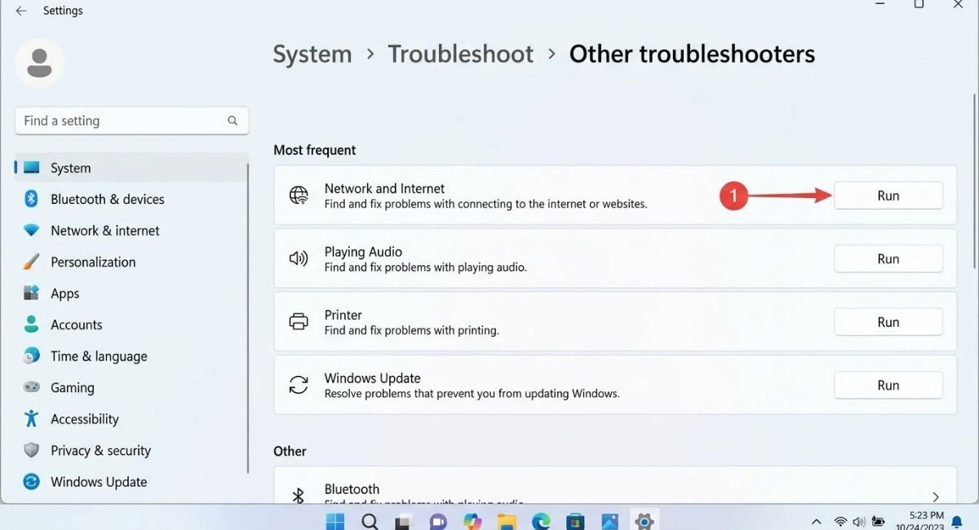Open the Windows Start menu
979x530 pixels.
point(335,521)
